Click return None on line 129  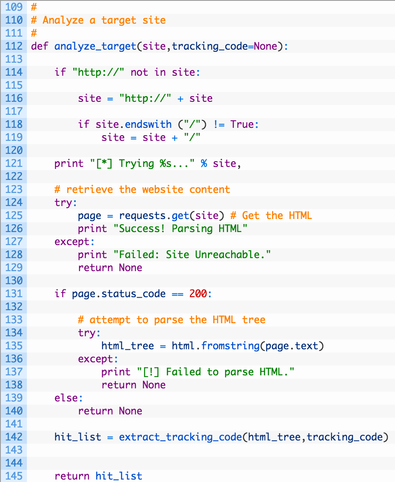(x=110, y=268)
